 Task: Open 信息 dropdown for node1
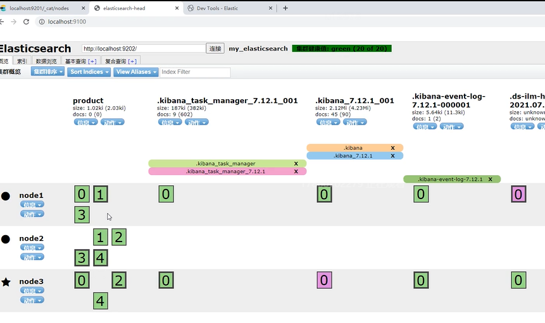tap(32, 204)
